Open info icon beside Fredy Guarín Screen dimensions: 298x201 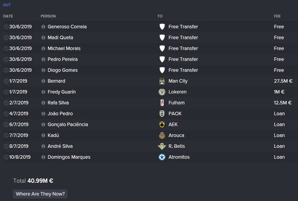pos(43,92)
